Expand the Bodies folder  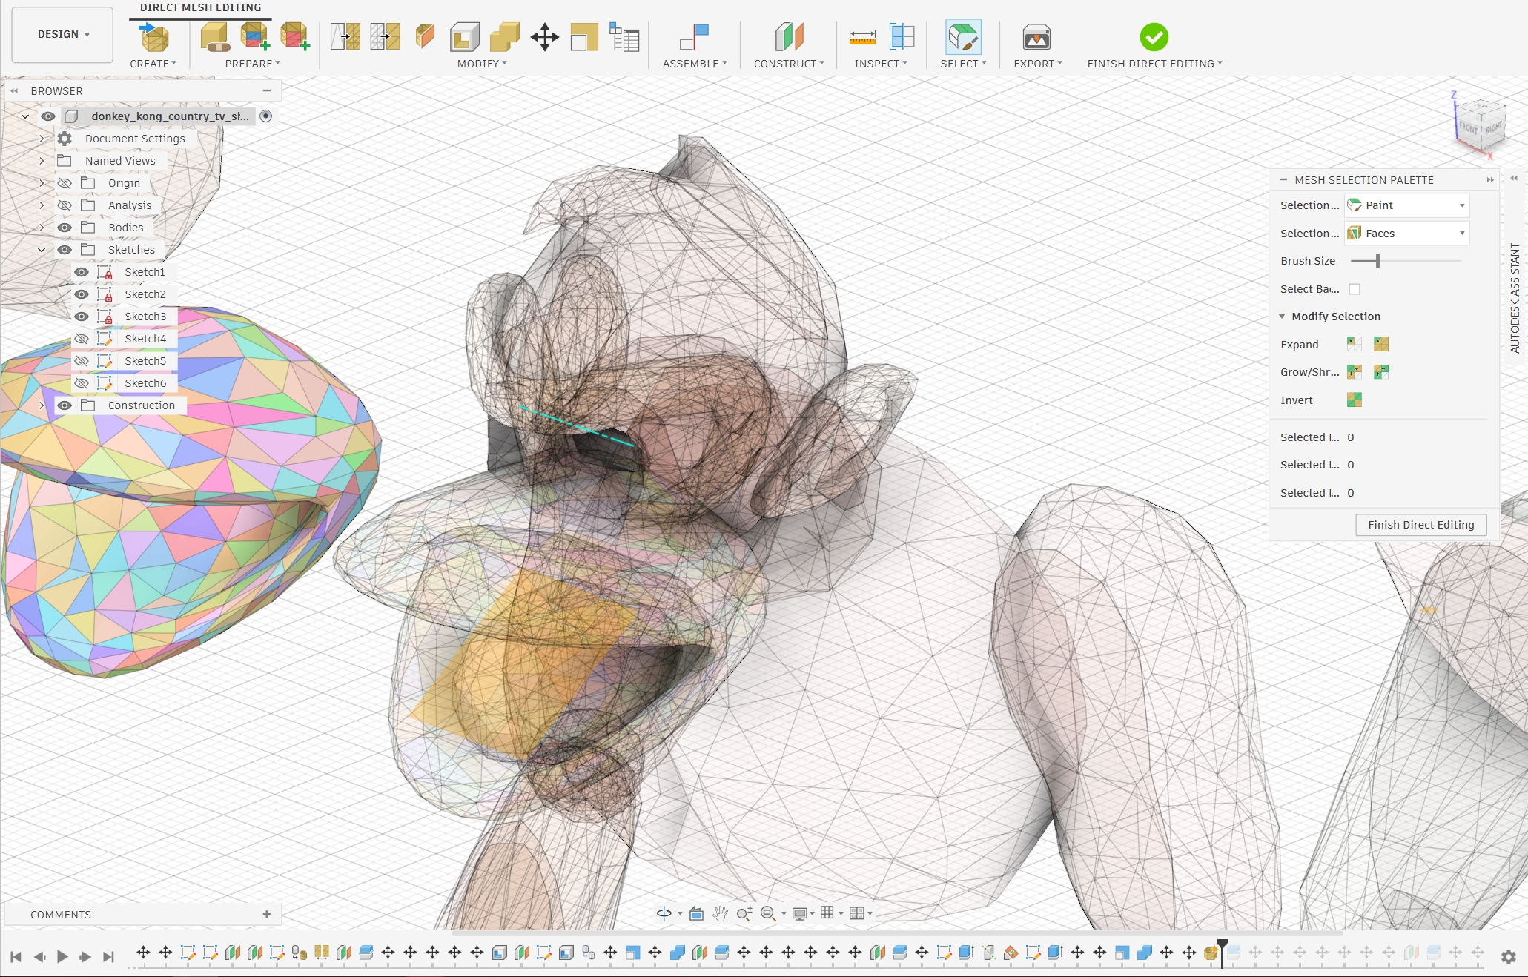42,228
